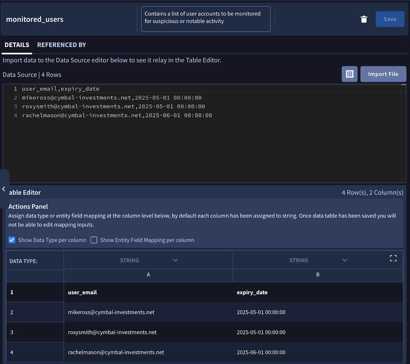Click the DATA TYPE: label cell
This screenshot has width=410, height=364.
point(35,260)
